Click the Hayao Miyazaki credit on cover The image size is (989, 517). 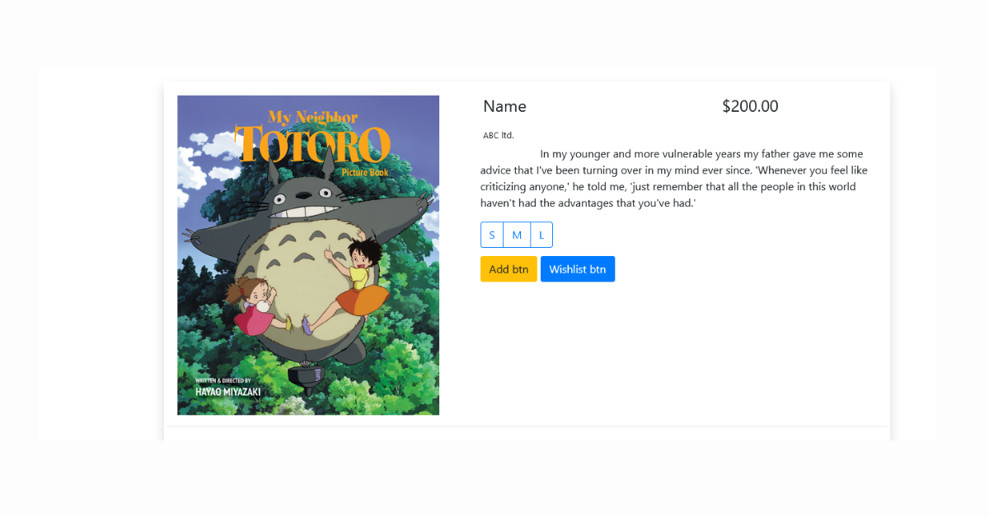coord(228,392)
